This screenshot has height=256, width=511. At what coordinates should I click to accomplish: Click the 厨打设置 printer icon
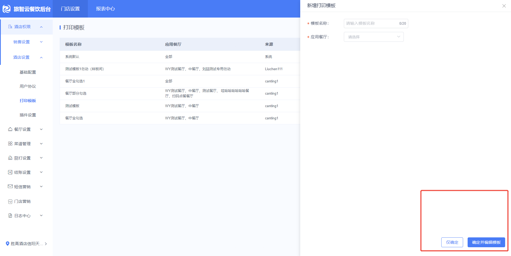click(10, 158)
